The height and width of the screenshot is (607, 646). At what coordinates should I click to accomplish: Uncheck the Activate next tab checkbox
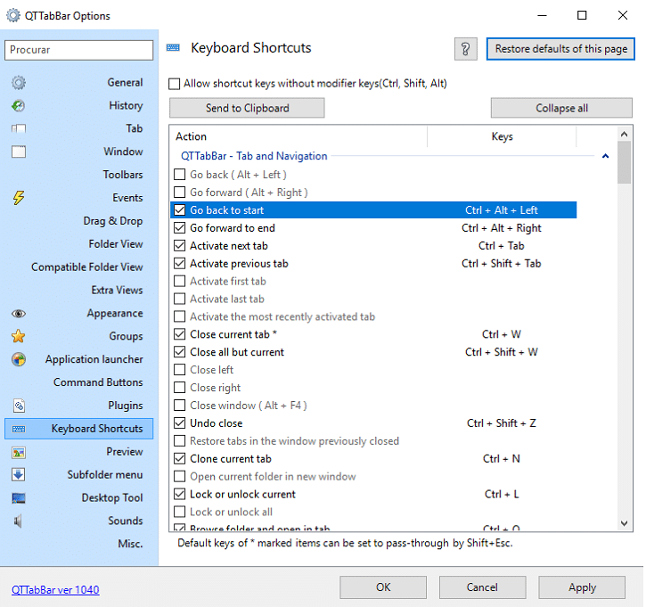[180, 246]
